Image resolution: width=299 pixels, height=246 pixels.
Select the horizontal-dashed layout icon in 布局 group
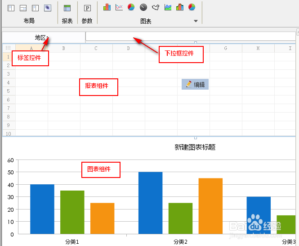[23, 8]
